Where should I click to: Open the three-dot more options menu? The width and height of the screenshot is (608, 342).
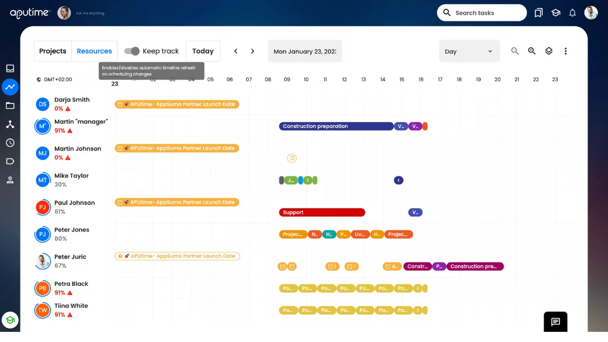point(565,51)
